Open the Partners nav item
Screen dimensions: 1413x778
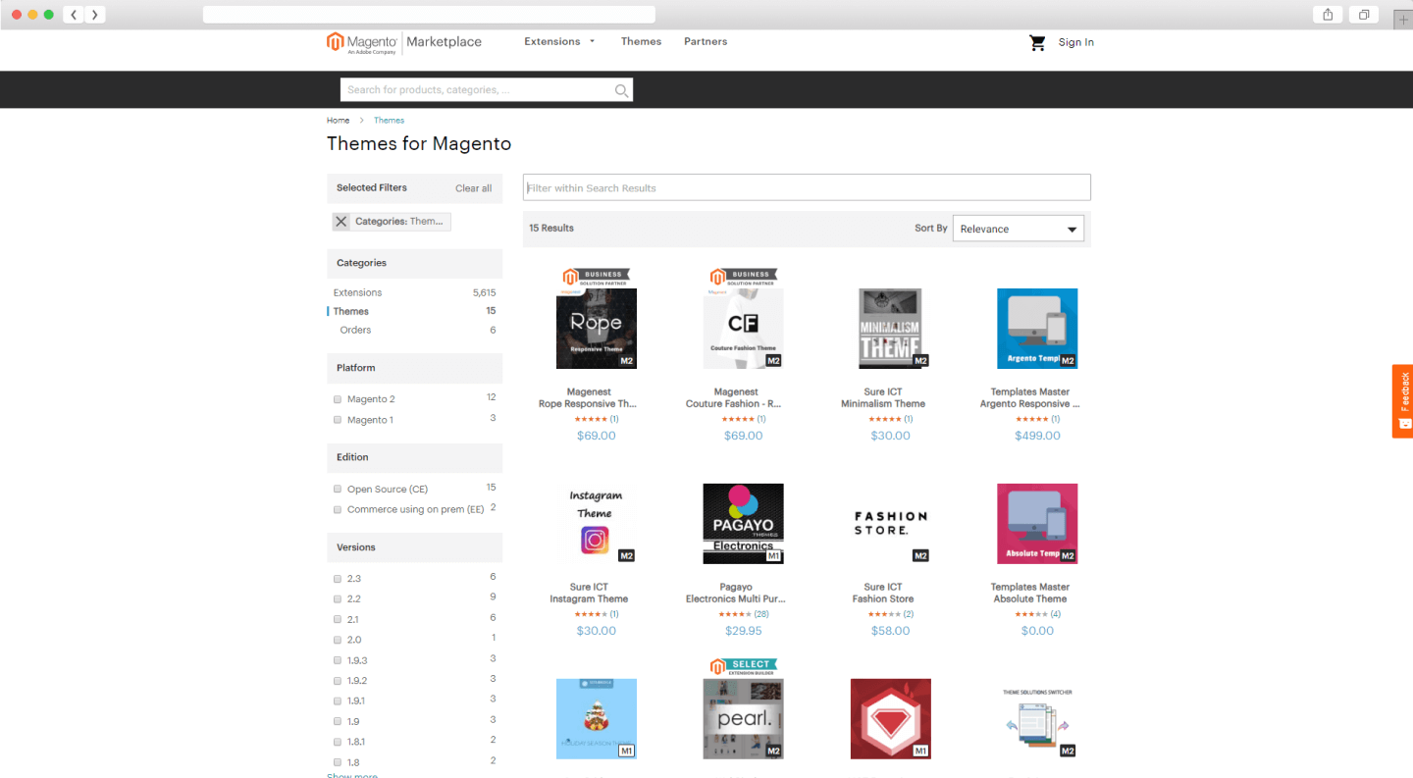706,41
